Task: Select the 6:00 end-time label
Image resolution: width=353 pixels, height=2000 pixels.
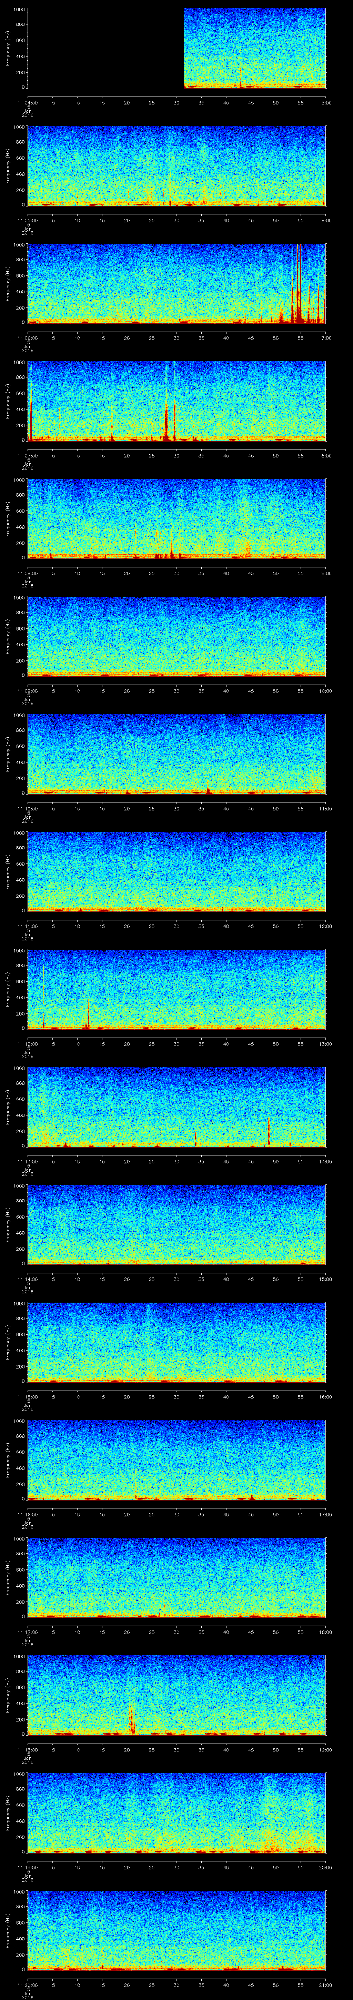Action: point(326,221)
